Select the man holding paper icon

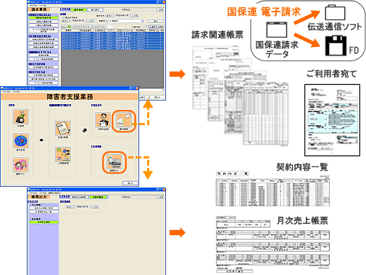click(x=103, y=119)
